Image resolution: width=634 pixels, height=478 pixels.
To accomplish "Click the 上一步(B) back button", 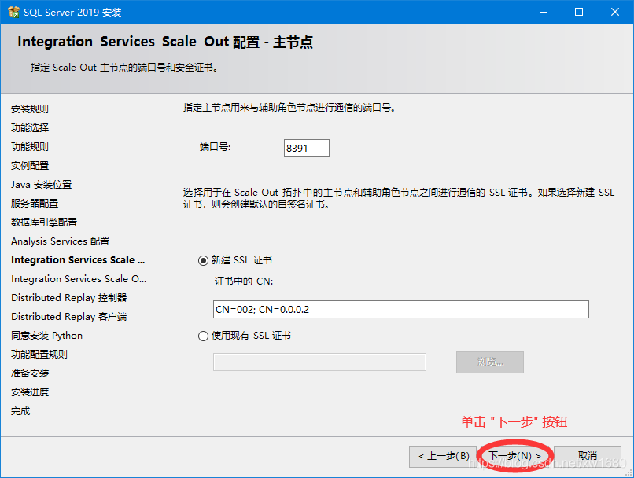I will pyautogui.click(x=444, y=456).
